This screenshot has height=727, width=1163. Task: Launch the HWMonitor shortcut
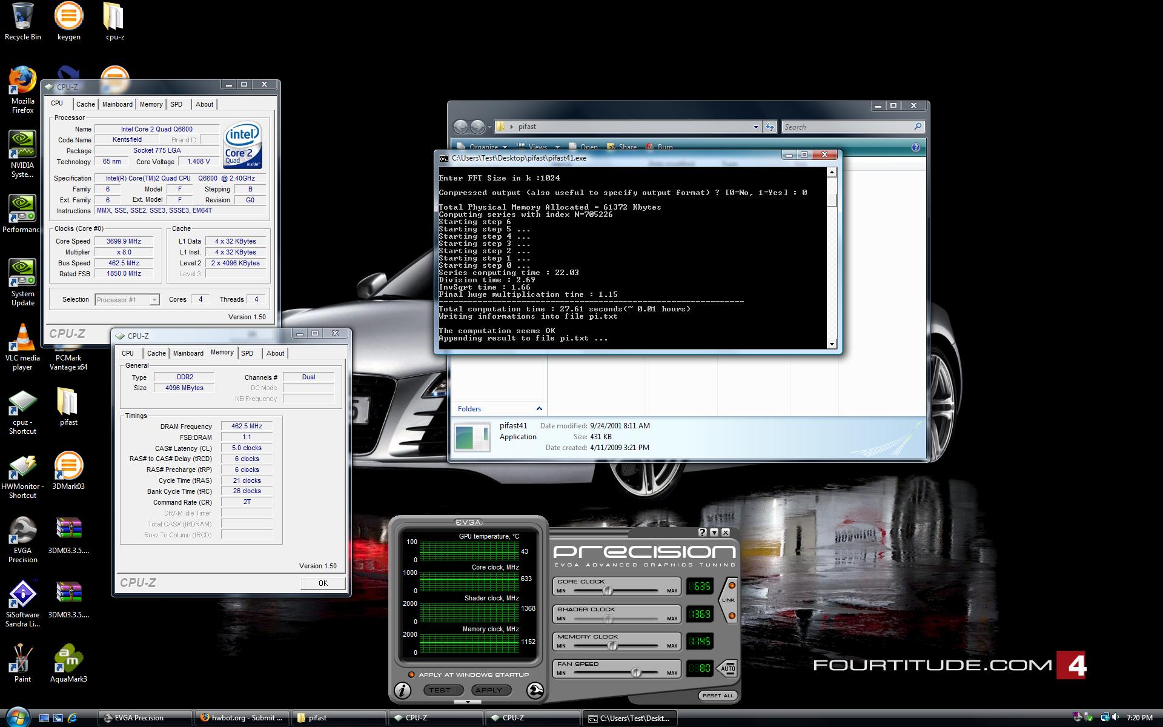[22, 476]
